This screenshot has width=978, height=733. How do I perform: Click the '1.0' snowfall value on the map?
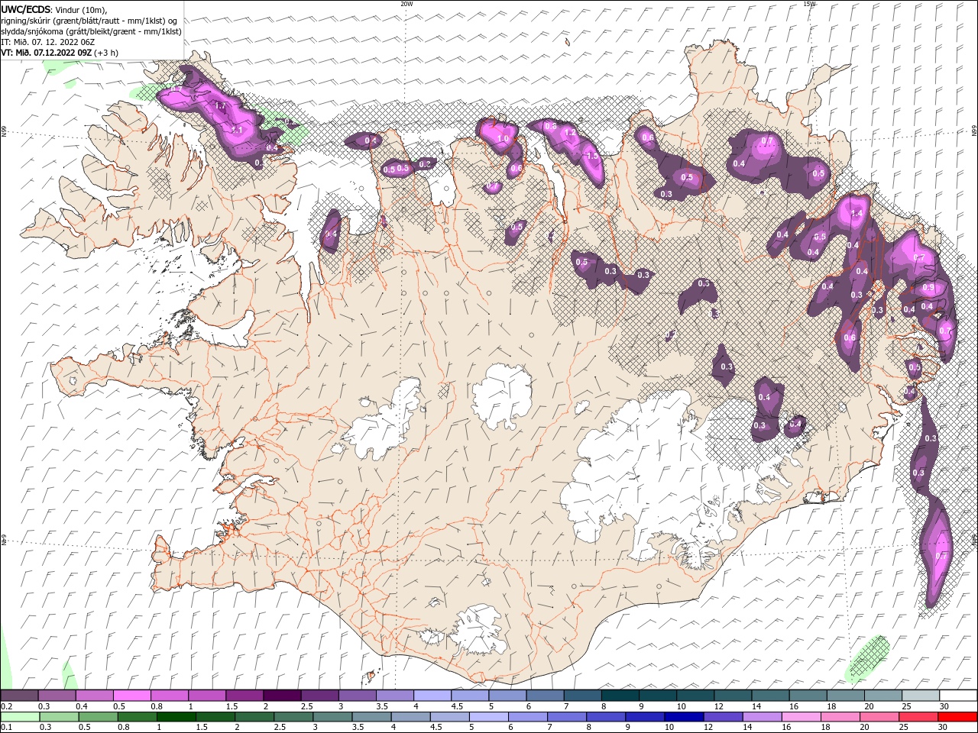(x=503, y=139)
